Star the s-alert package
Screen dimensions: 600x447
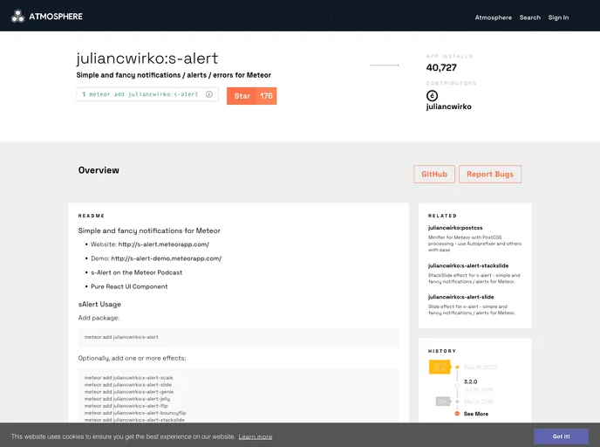pos(242,96)
